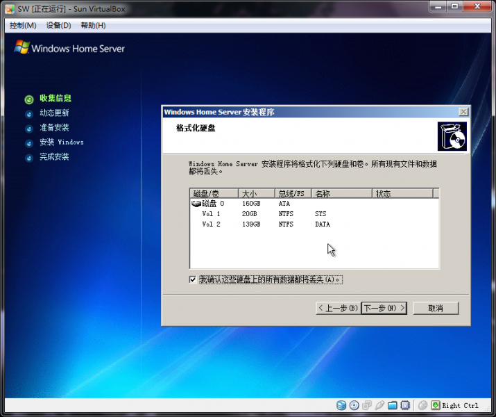496x417 pixels.
Task: Click the disk setup icon in dialog header
Action: click(452, 136)
